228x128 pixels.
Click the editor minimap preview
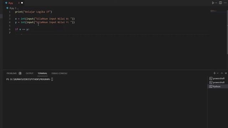pos(214,11)
